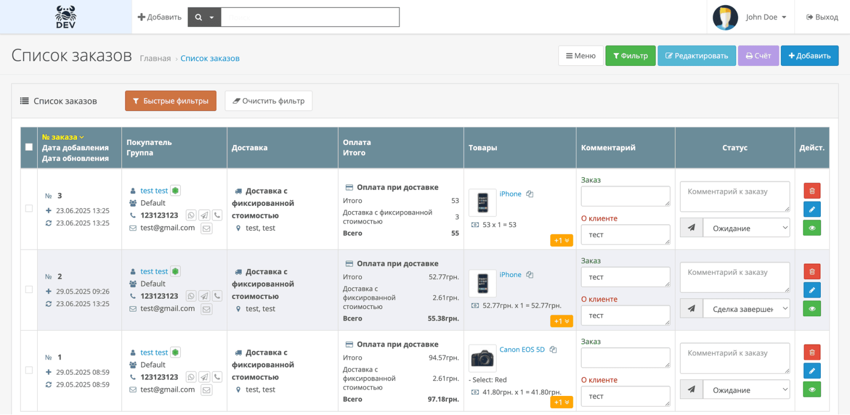Copy iPhone product name in order 3
Screen dimensions: 850x415
(530, 194)
